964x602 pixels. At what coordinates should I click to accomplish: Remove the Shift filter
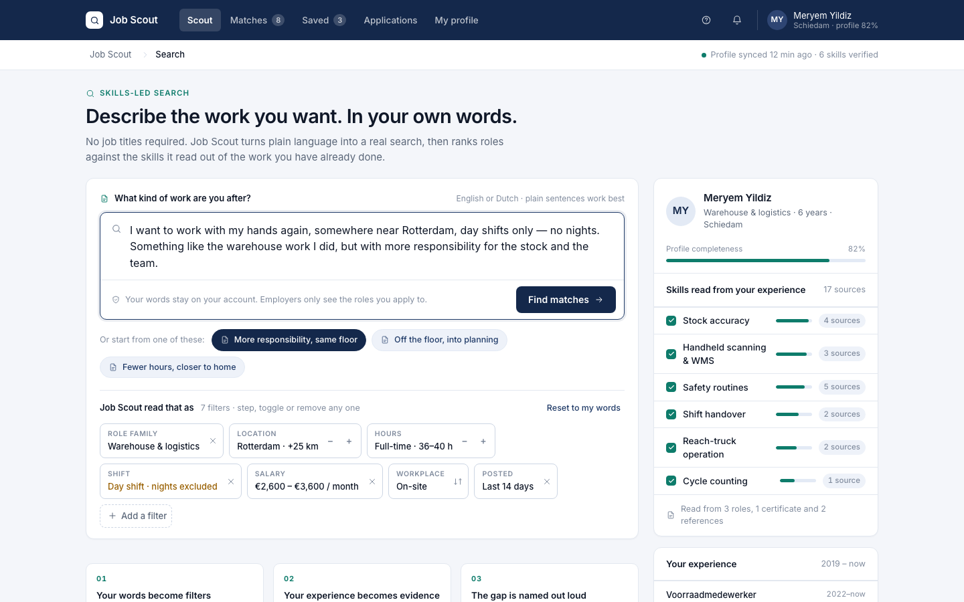[231, 481]
